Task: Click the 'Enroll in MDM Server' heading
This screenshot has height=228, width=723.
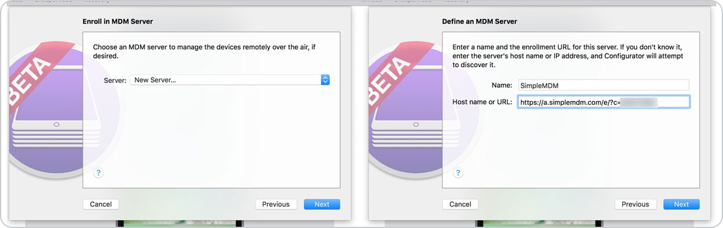Action: pos(118,21)
